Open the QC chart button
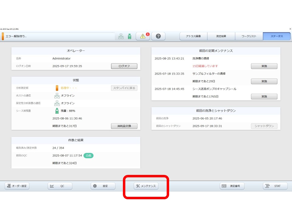 [60, 186]
